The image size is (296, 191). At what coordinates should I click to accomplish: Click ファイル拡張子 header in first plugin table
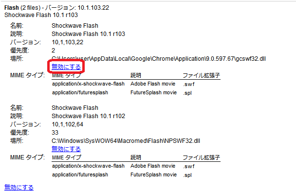click(x=201, y=75)
